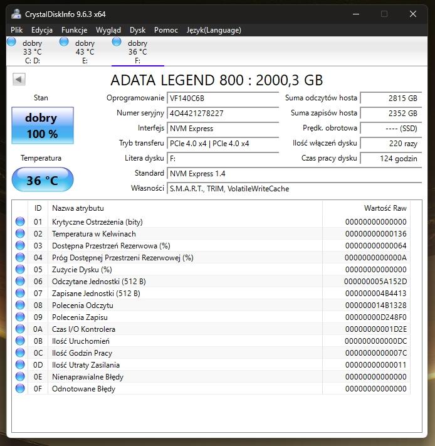The height and width of the screenshot is (446, 435).
Task: Click the previous disk arrow button
Action: click(x=19, y=79)
